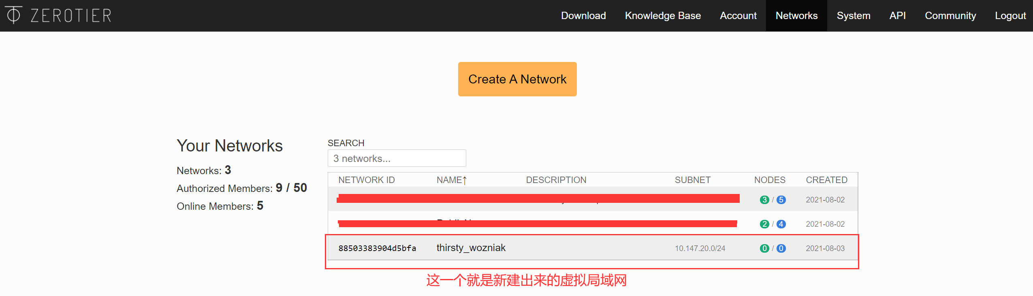Click the green 0 badge for thirsty_wozniak
The height and width of the screenshot is (296, 1033).
(764, 248)
